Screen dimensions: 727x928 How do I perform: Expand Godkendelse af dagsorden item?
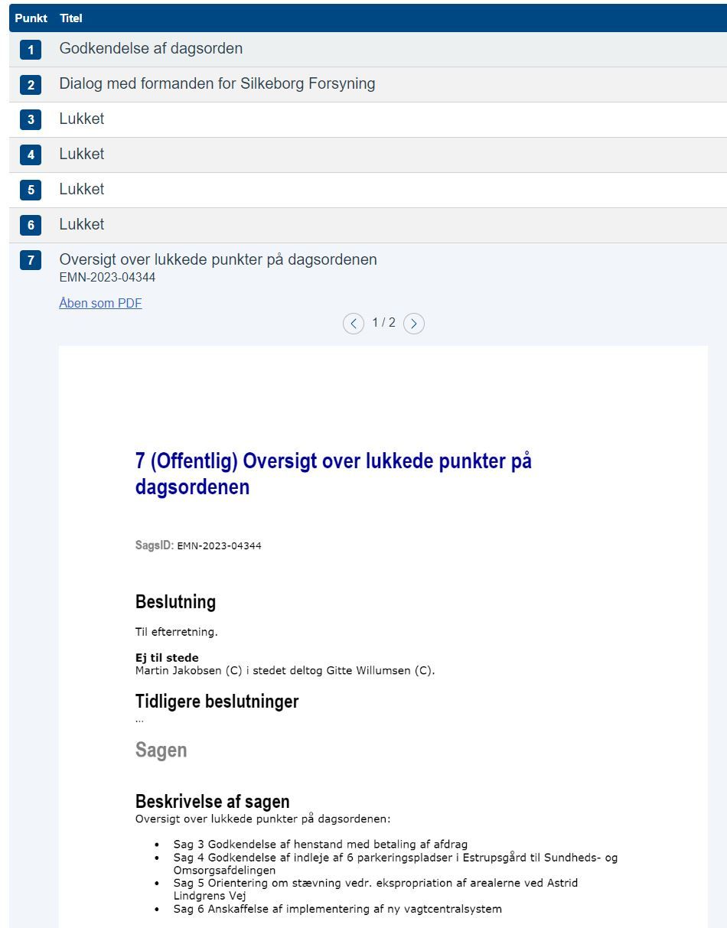tap(151, 48)
